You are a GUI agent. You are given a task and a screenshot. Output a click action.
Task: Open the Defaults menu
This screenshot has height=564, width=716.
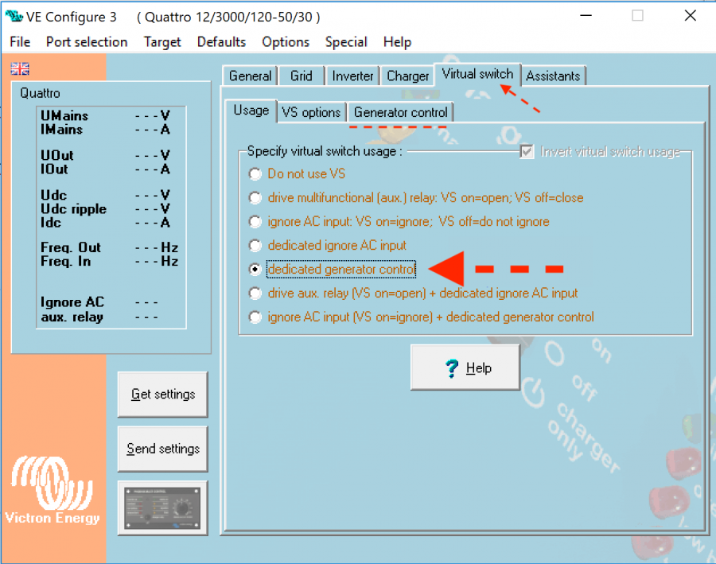(221, 42)
